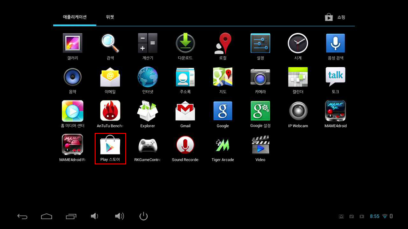Open the Explorer file app

[x=148, y=114]
